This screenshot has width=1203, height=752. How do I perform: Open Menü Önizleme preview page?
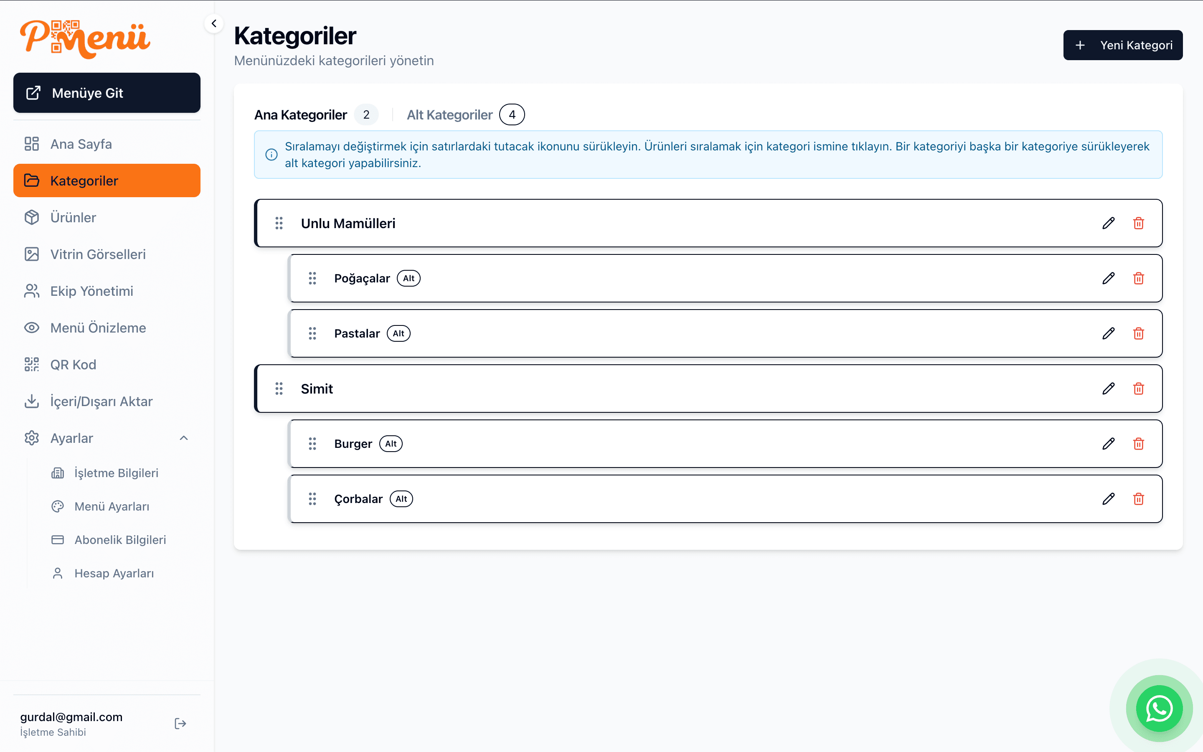[98, 328]
